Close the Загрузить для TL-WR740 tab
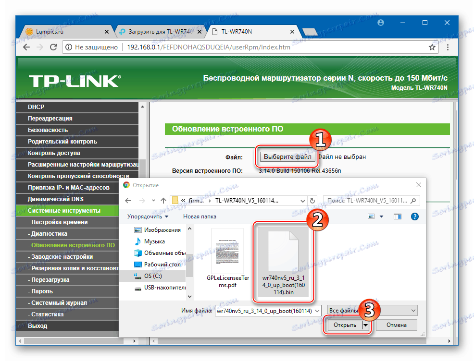Screen dimensions: 474x361 point(200,32)
